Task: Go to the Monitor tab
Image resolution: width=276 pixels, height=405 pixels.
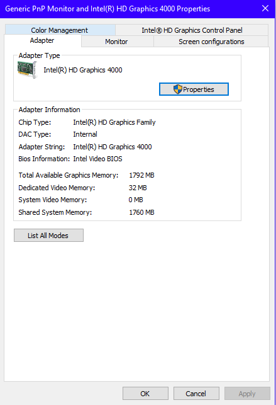Action: (116, 42)
